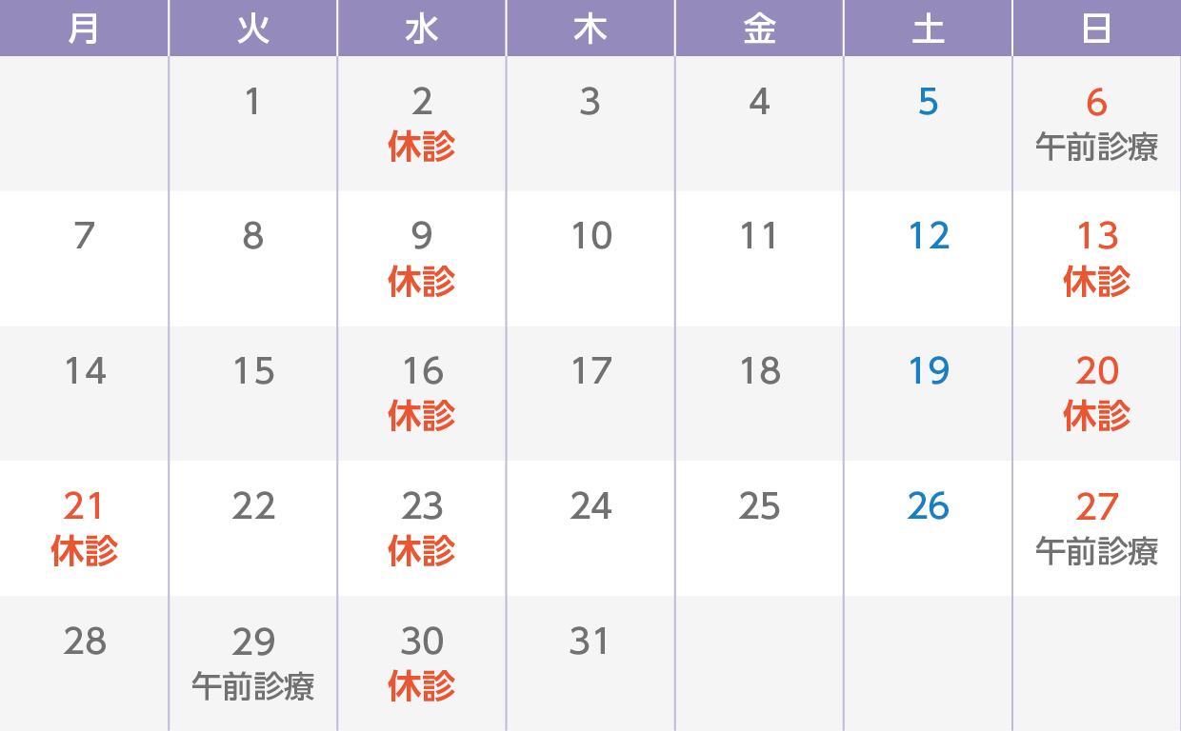The height and width of the screenshot is (731, 1181).
Task: Click 休診 under Sunday the 13th
Action: 1096,282
